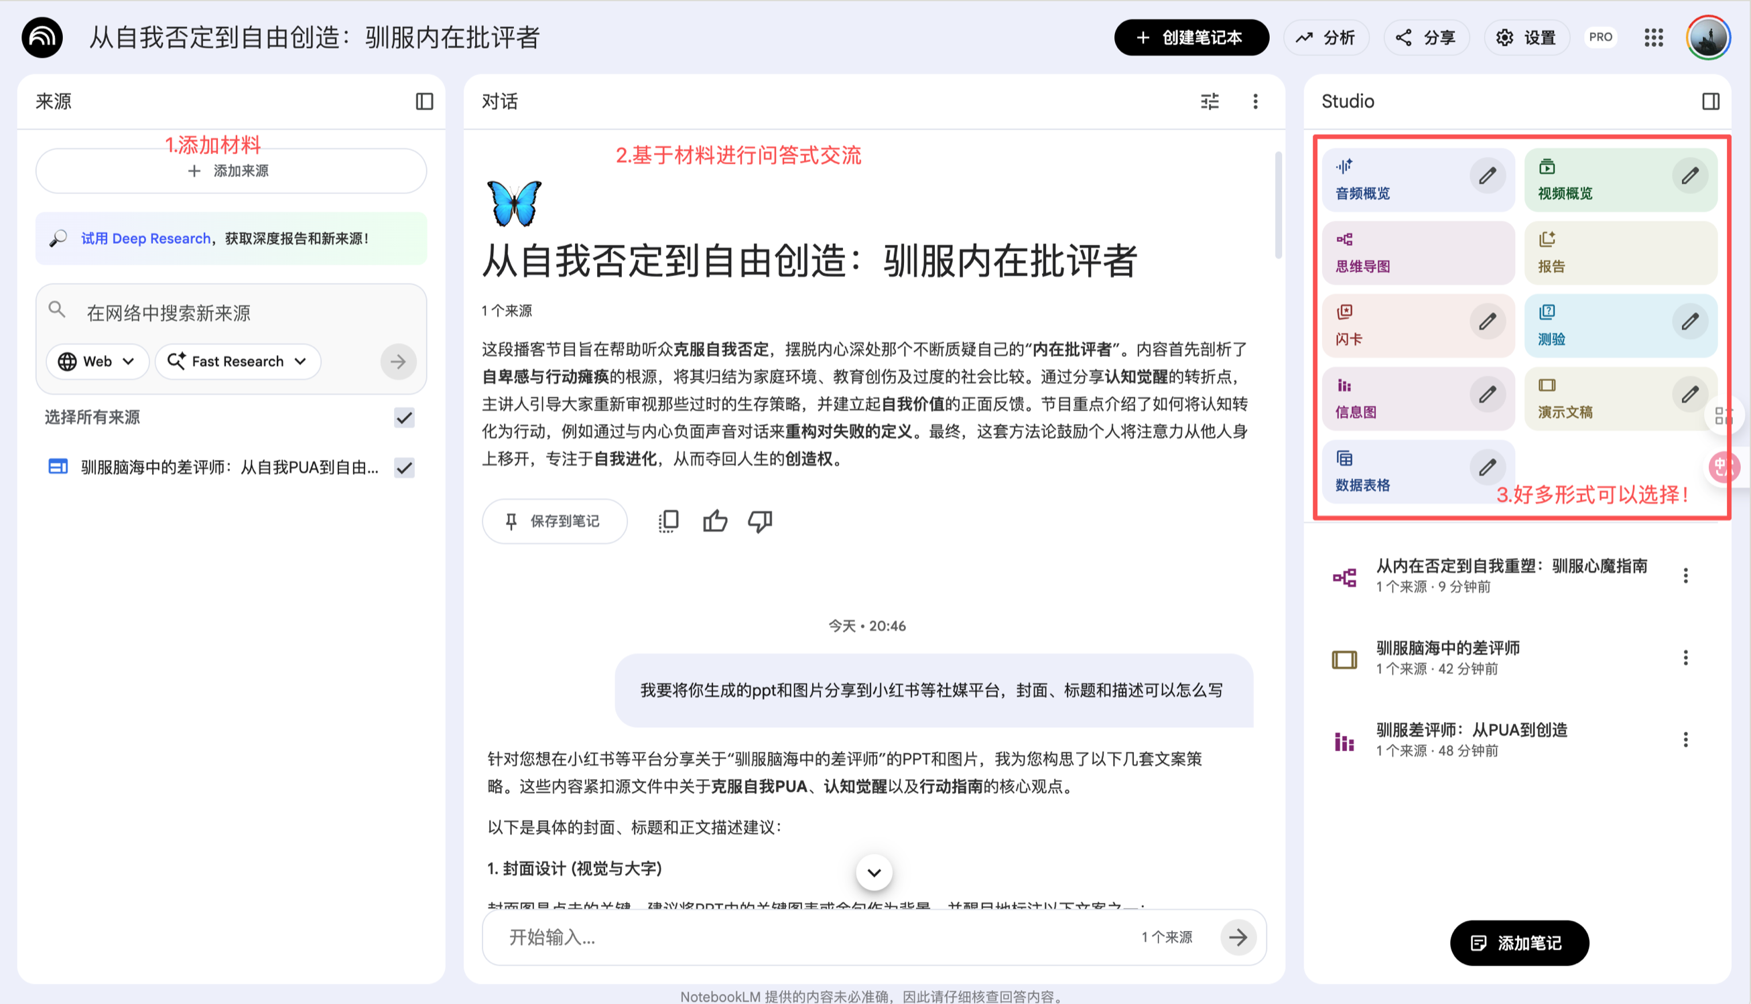Open the Web source type dropdown
1751x1004 pixels.
pos(96,361)
